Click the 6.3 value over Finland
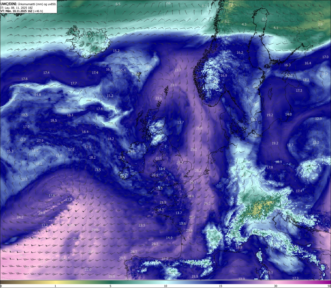Image resolution: width=331 pixels, height=288 pixels. [265, 19]
